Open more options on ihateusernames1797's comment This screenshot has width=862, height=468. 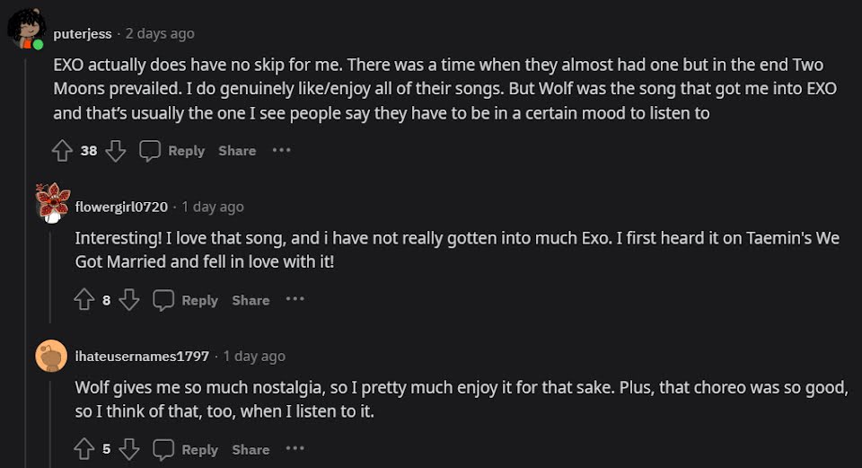[295, 448]
